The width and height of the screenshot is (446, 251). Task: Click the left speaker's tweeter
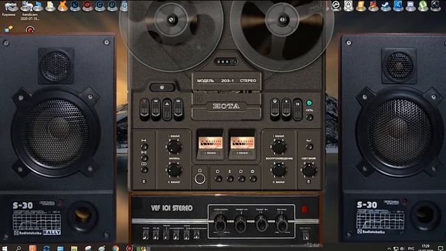56,66
